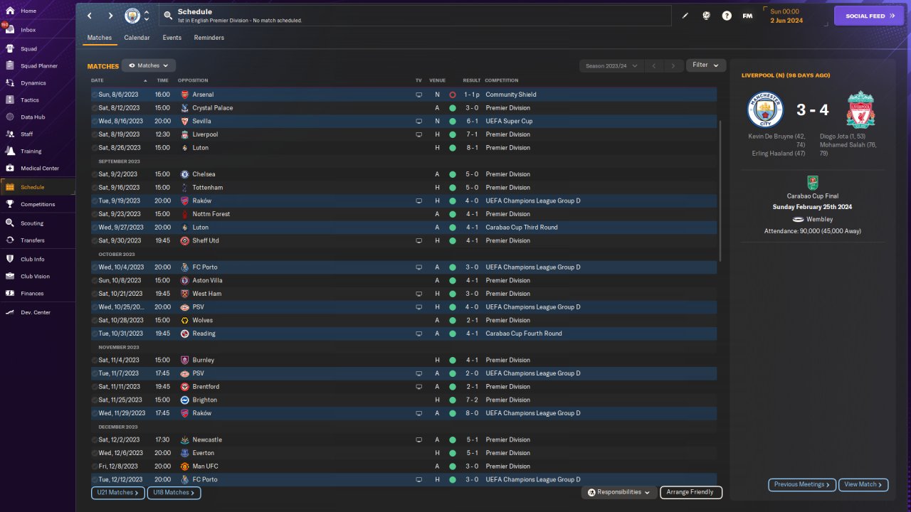Open the Matches view dropdown with the eye icon

(x=149, y=65)
